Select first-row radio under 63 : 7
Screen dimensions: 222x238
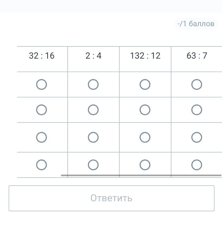pyautogui.click(x=197, y=85)
